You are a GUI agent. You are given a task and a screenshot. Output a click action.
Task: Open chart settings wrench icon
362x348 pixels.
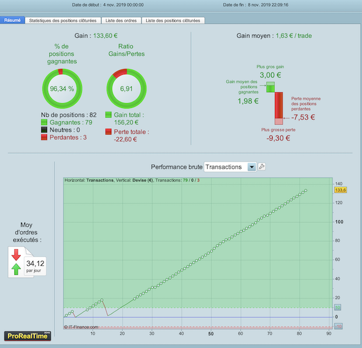(x=262, y=166)
